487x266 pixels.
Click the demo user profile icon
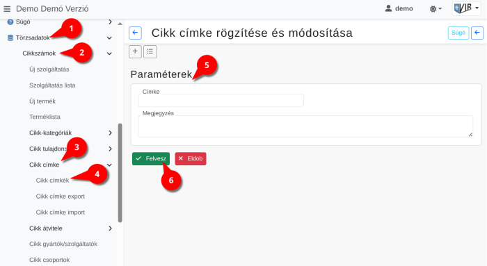(x=388, y=8)
